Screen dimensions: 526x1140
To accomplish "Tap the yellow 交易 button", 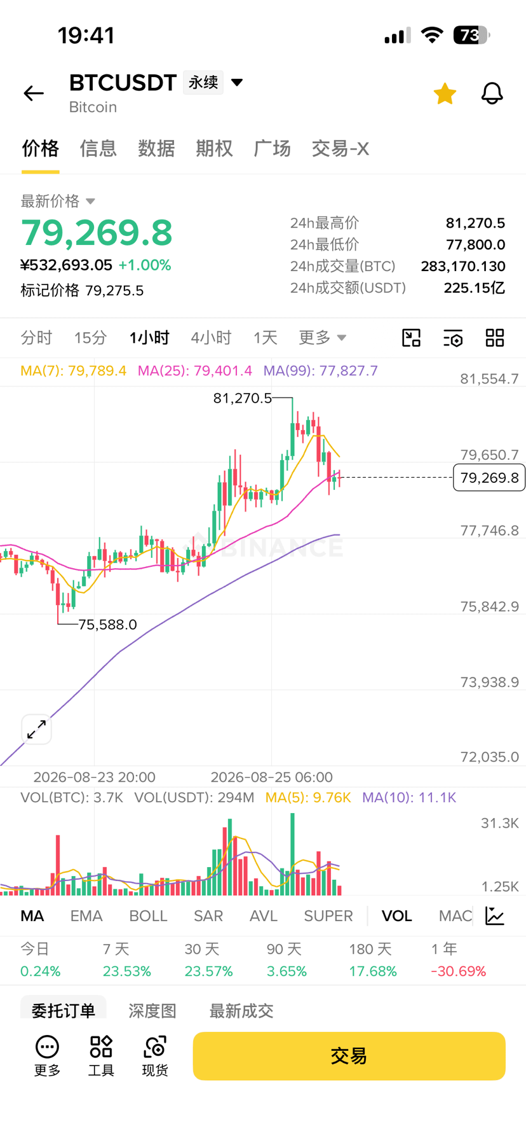I will [x=349, y=1056].
